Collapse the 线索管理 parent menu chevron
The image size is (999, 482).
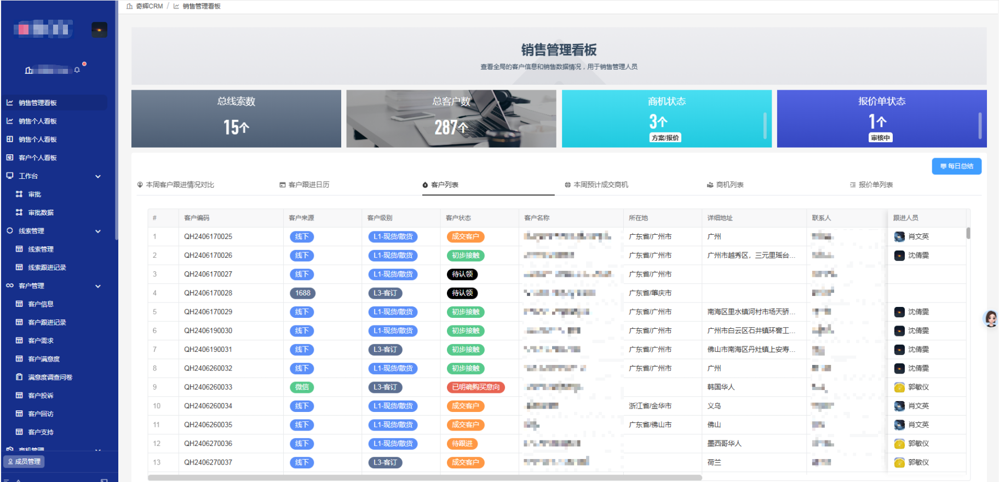tap(98, 231)
